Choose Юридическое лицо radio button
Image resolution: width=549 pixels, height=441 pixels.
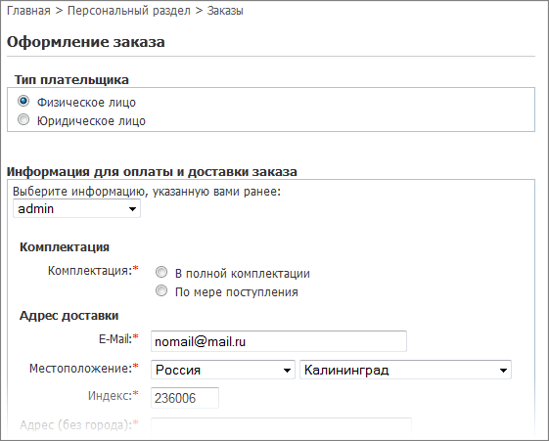click(x=23, y=119)
